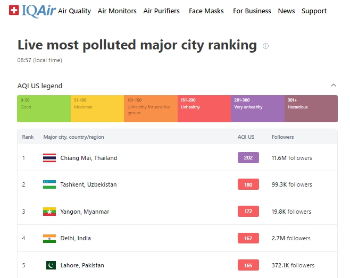
Task: Collapse the AQI US legend chevron
Action: (x=334, y=86)
